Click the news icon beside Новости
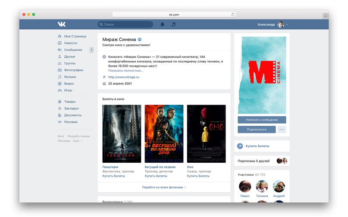Image resolution: width=348 pixels, height=217 pixels. (60, 43)
